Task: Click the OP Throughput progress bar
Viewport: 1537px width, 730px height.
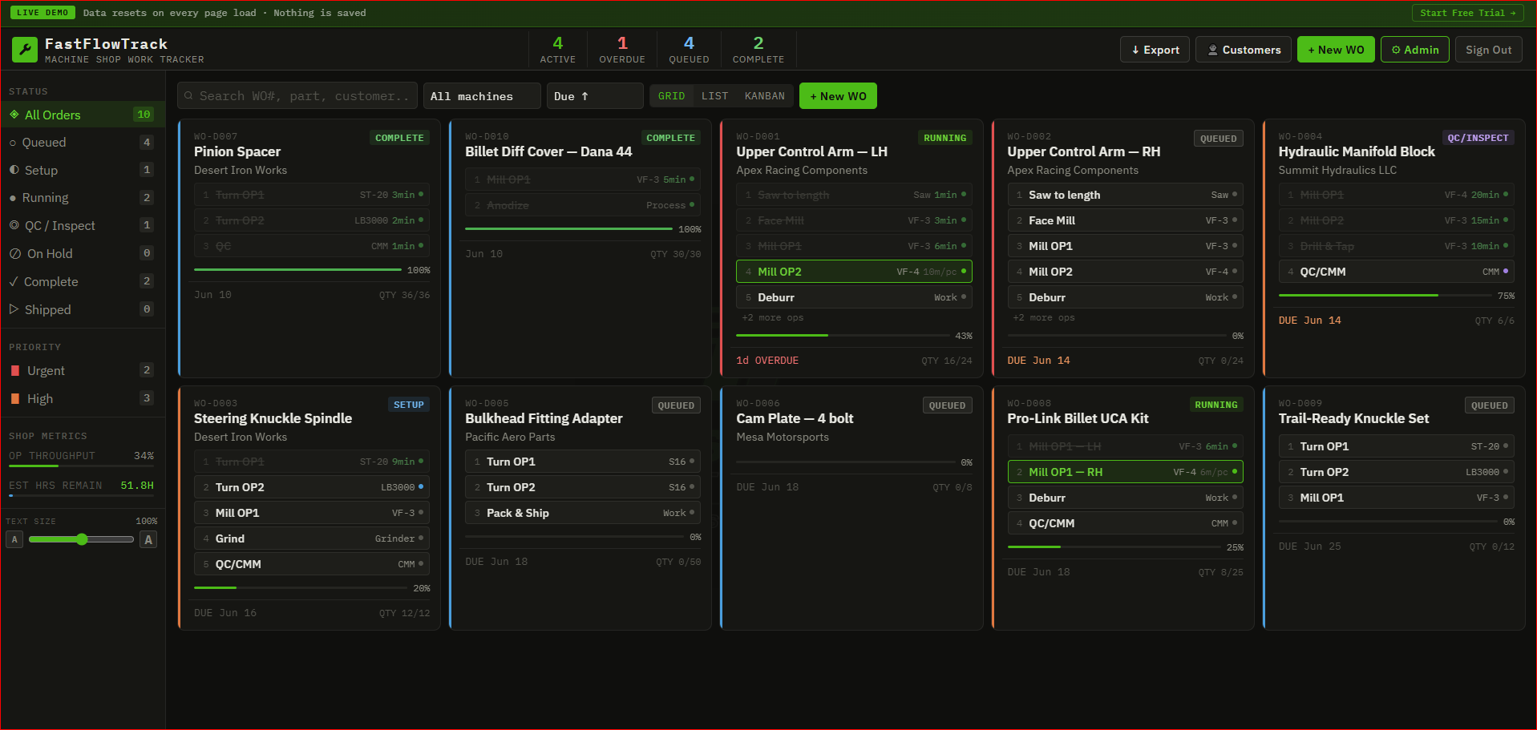Action: [81, 466]
